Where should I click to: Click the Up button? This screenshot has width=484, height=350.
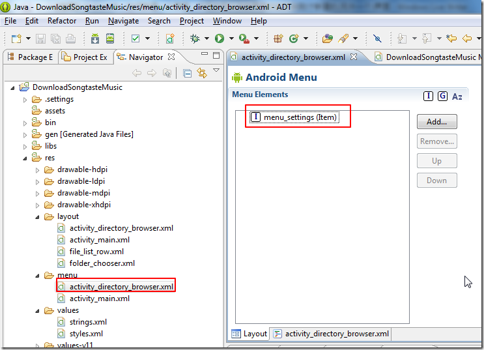pos(437,161)
